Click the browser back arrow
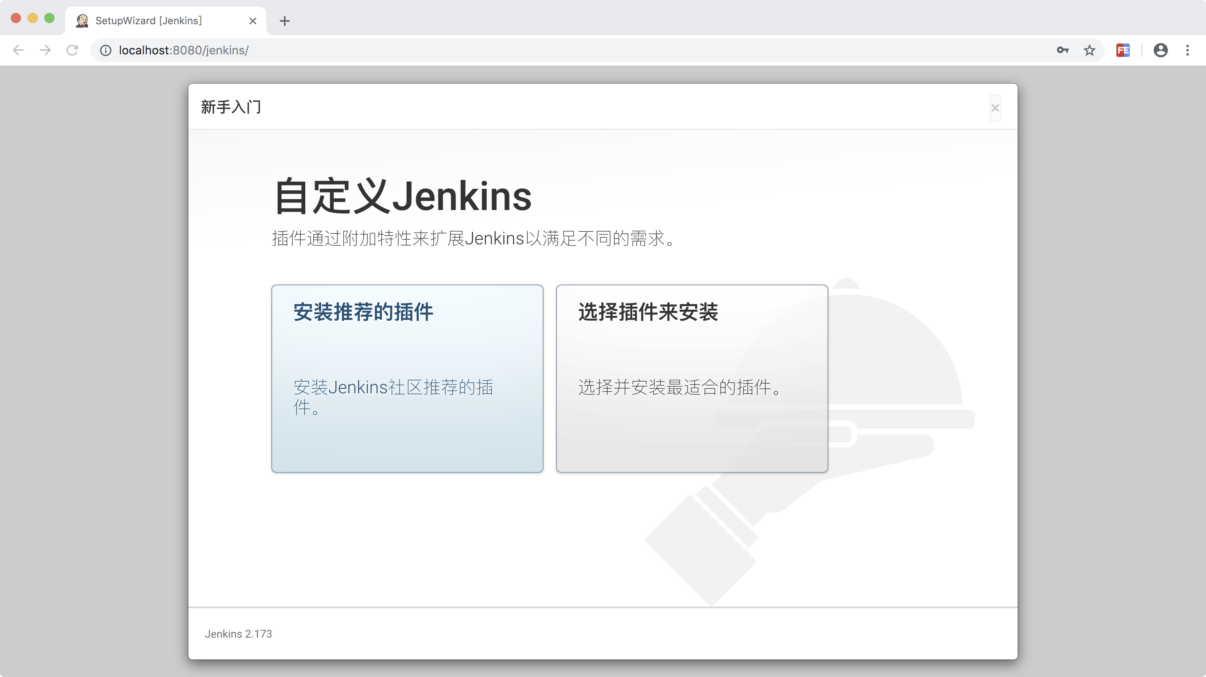The image size is (1206, 677). point(18,50)
